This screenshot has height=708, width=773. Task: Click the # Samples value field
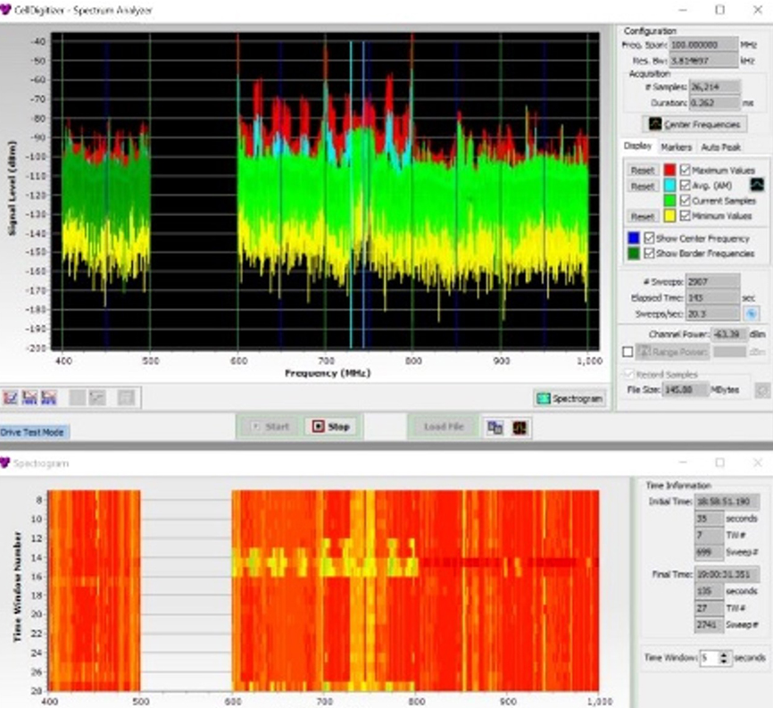(714, 87)
